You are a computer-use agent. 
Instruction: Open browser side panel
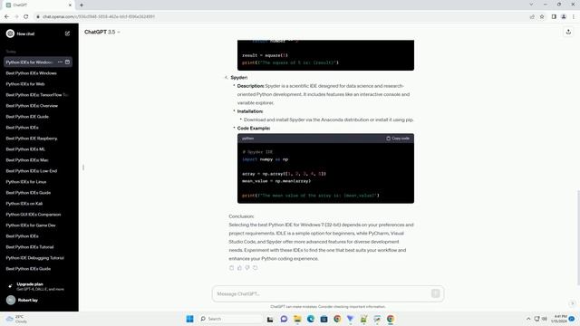coord(554,16)
